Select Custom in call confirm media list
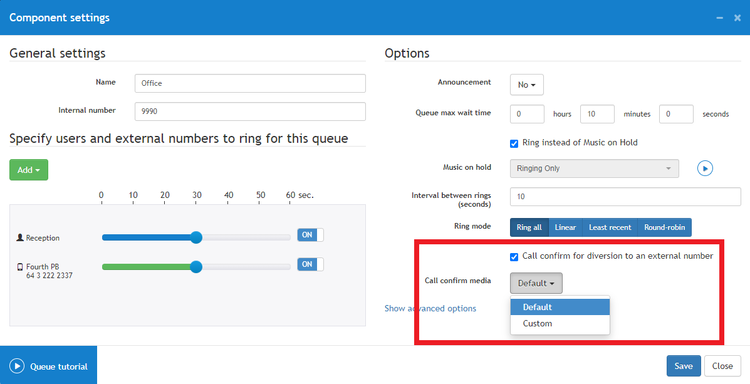Screen dimensions: 750x384 tap(560, 323)
